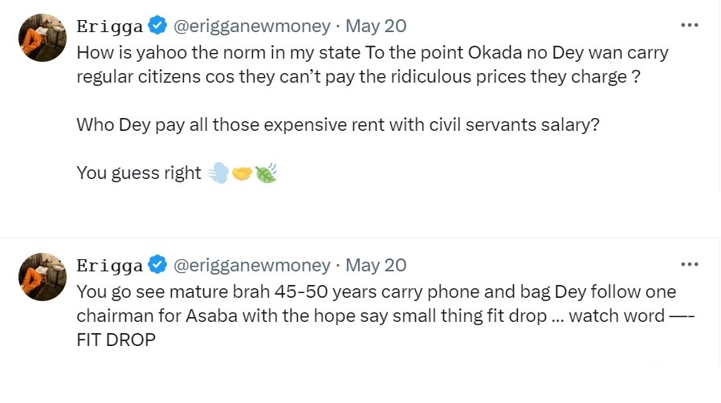Viewport: 721px width, 403px height.
Task: Click the "You guess right" text
Action: 138,173
